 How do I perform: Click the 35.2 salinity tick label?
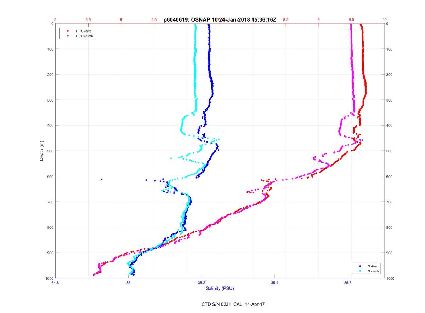tap(202, 283)
